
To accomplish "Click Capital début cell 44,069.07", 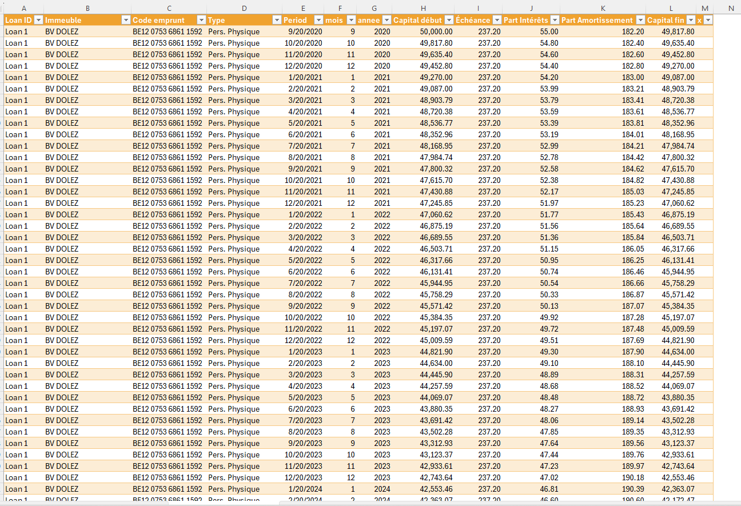I will point(423,397).
